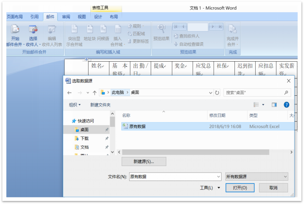Open the help question mark icon
The image size is (304, 204).
point(286,105)
